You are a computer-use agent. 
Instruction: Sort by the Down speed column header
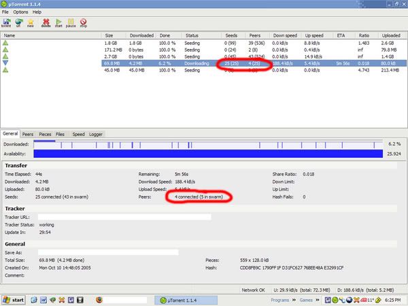(286, 35)
